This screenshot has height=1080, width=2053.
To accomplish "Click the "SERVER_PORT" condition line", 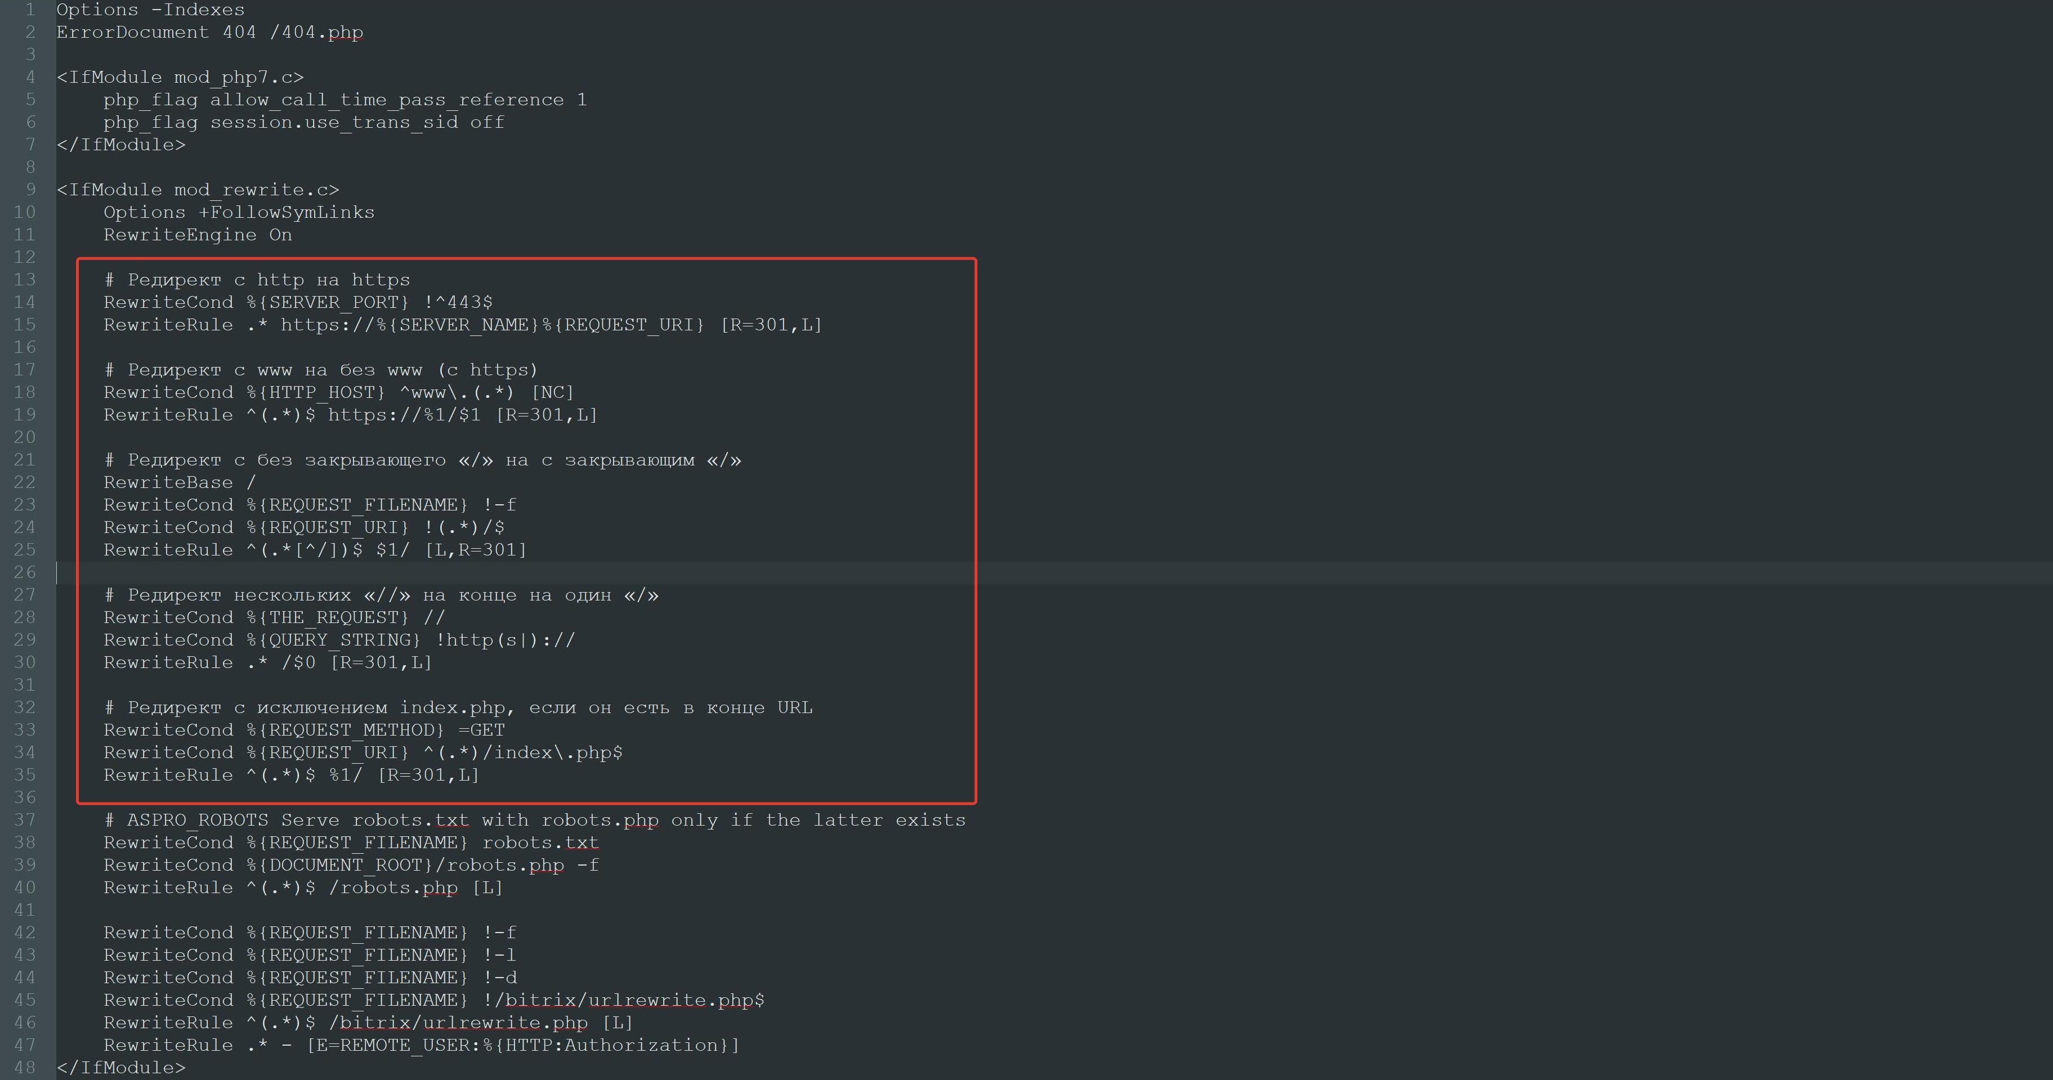I will coord(297,302).
